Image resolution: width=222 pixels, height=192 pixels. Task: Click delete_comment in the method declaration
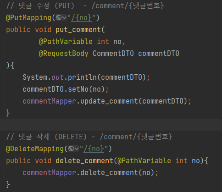coord(84,161)
